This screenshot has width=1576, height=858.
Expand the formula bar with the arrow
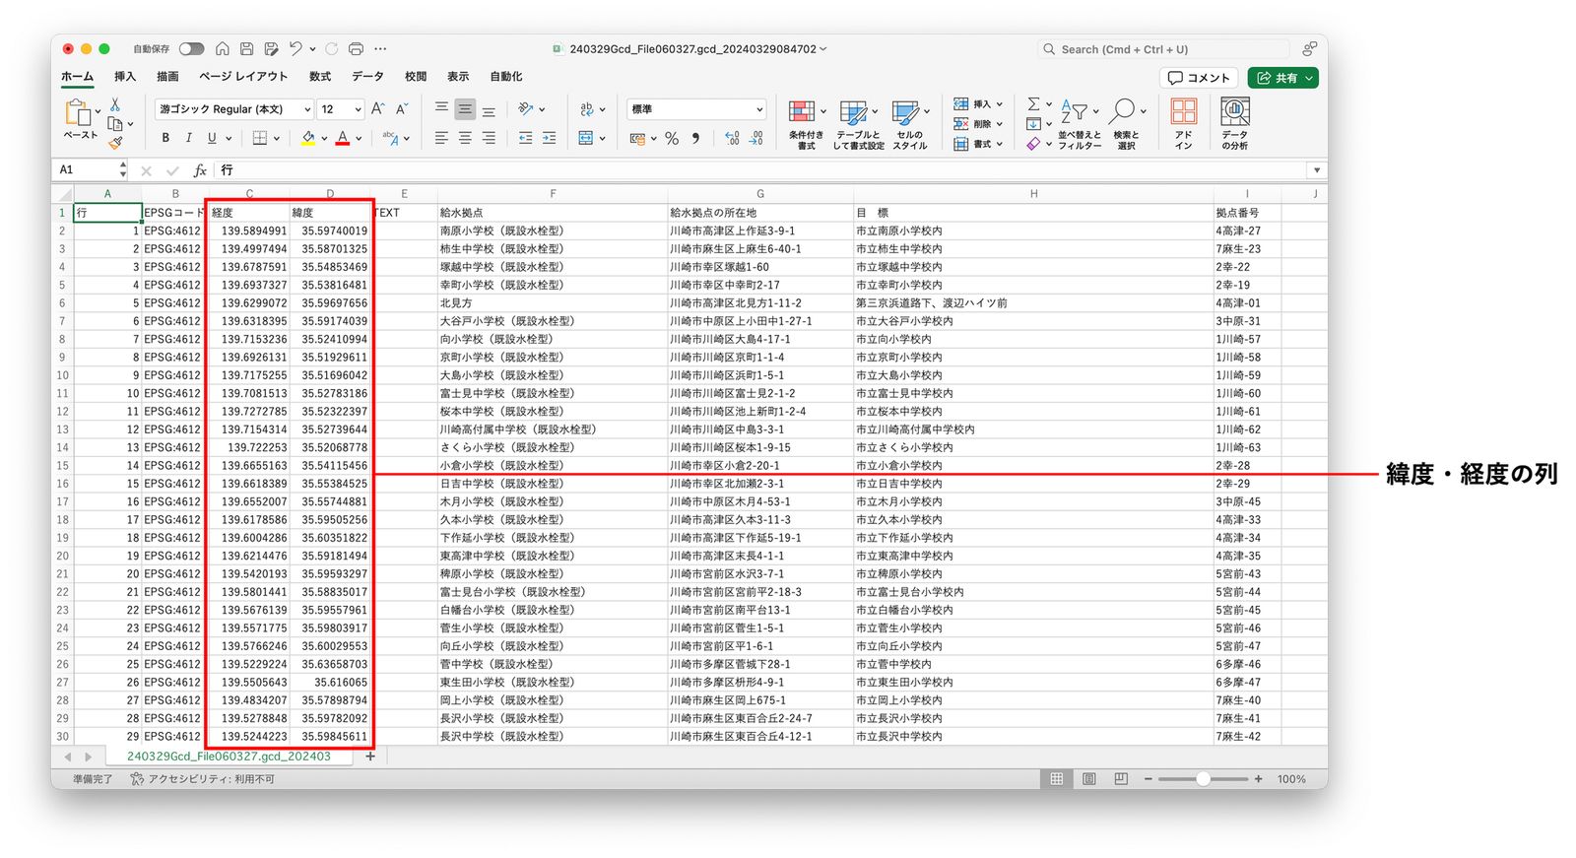pyautogui.click(x=1316, y=170)
